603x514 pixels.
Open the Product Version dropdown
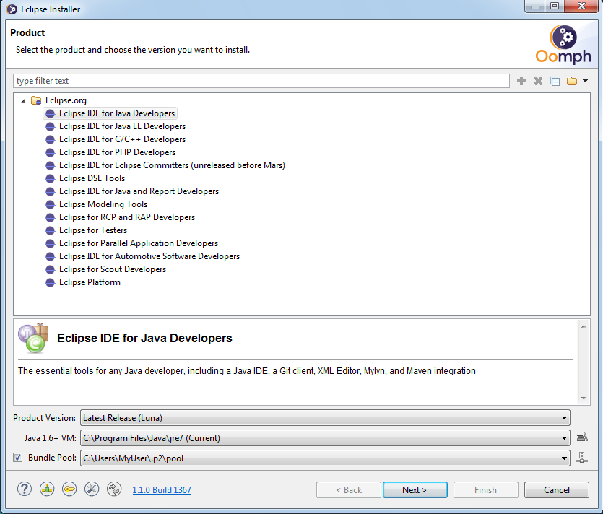pyautogui.click(x=325, y=417)
